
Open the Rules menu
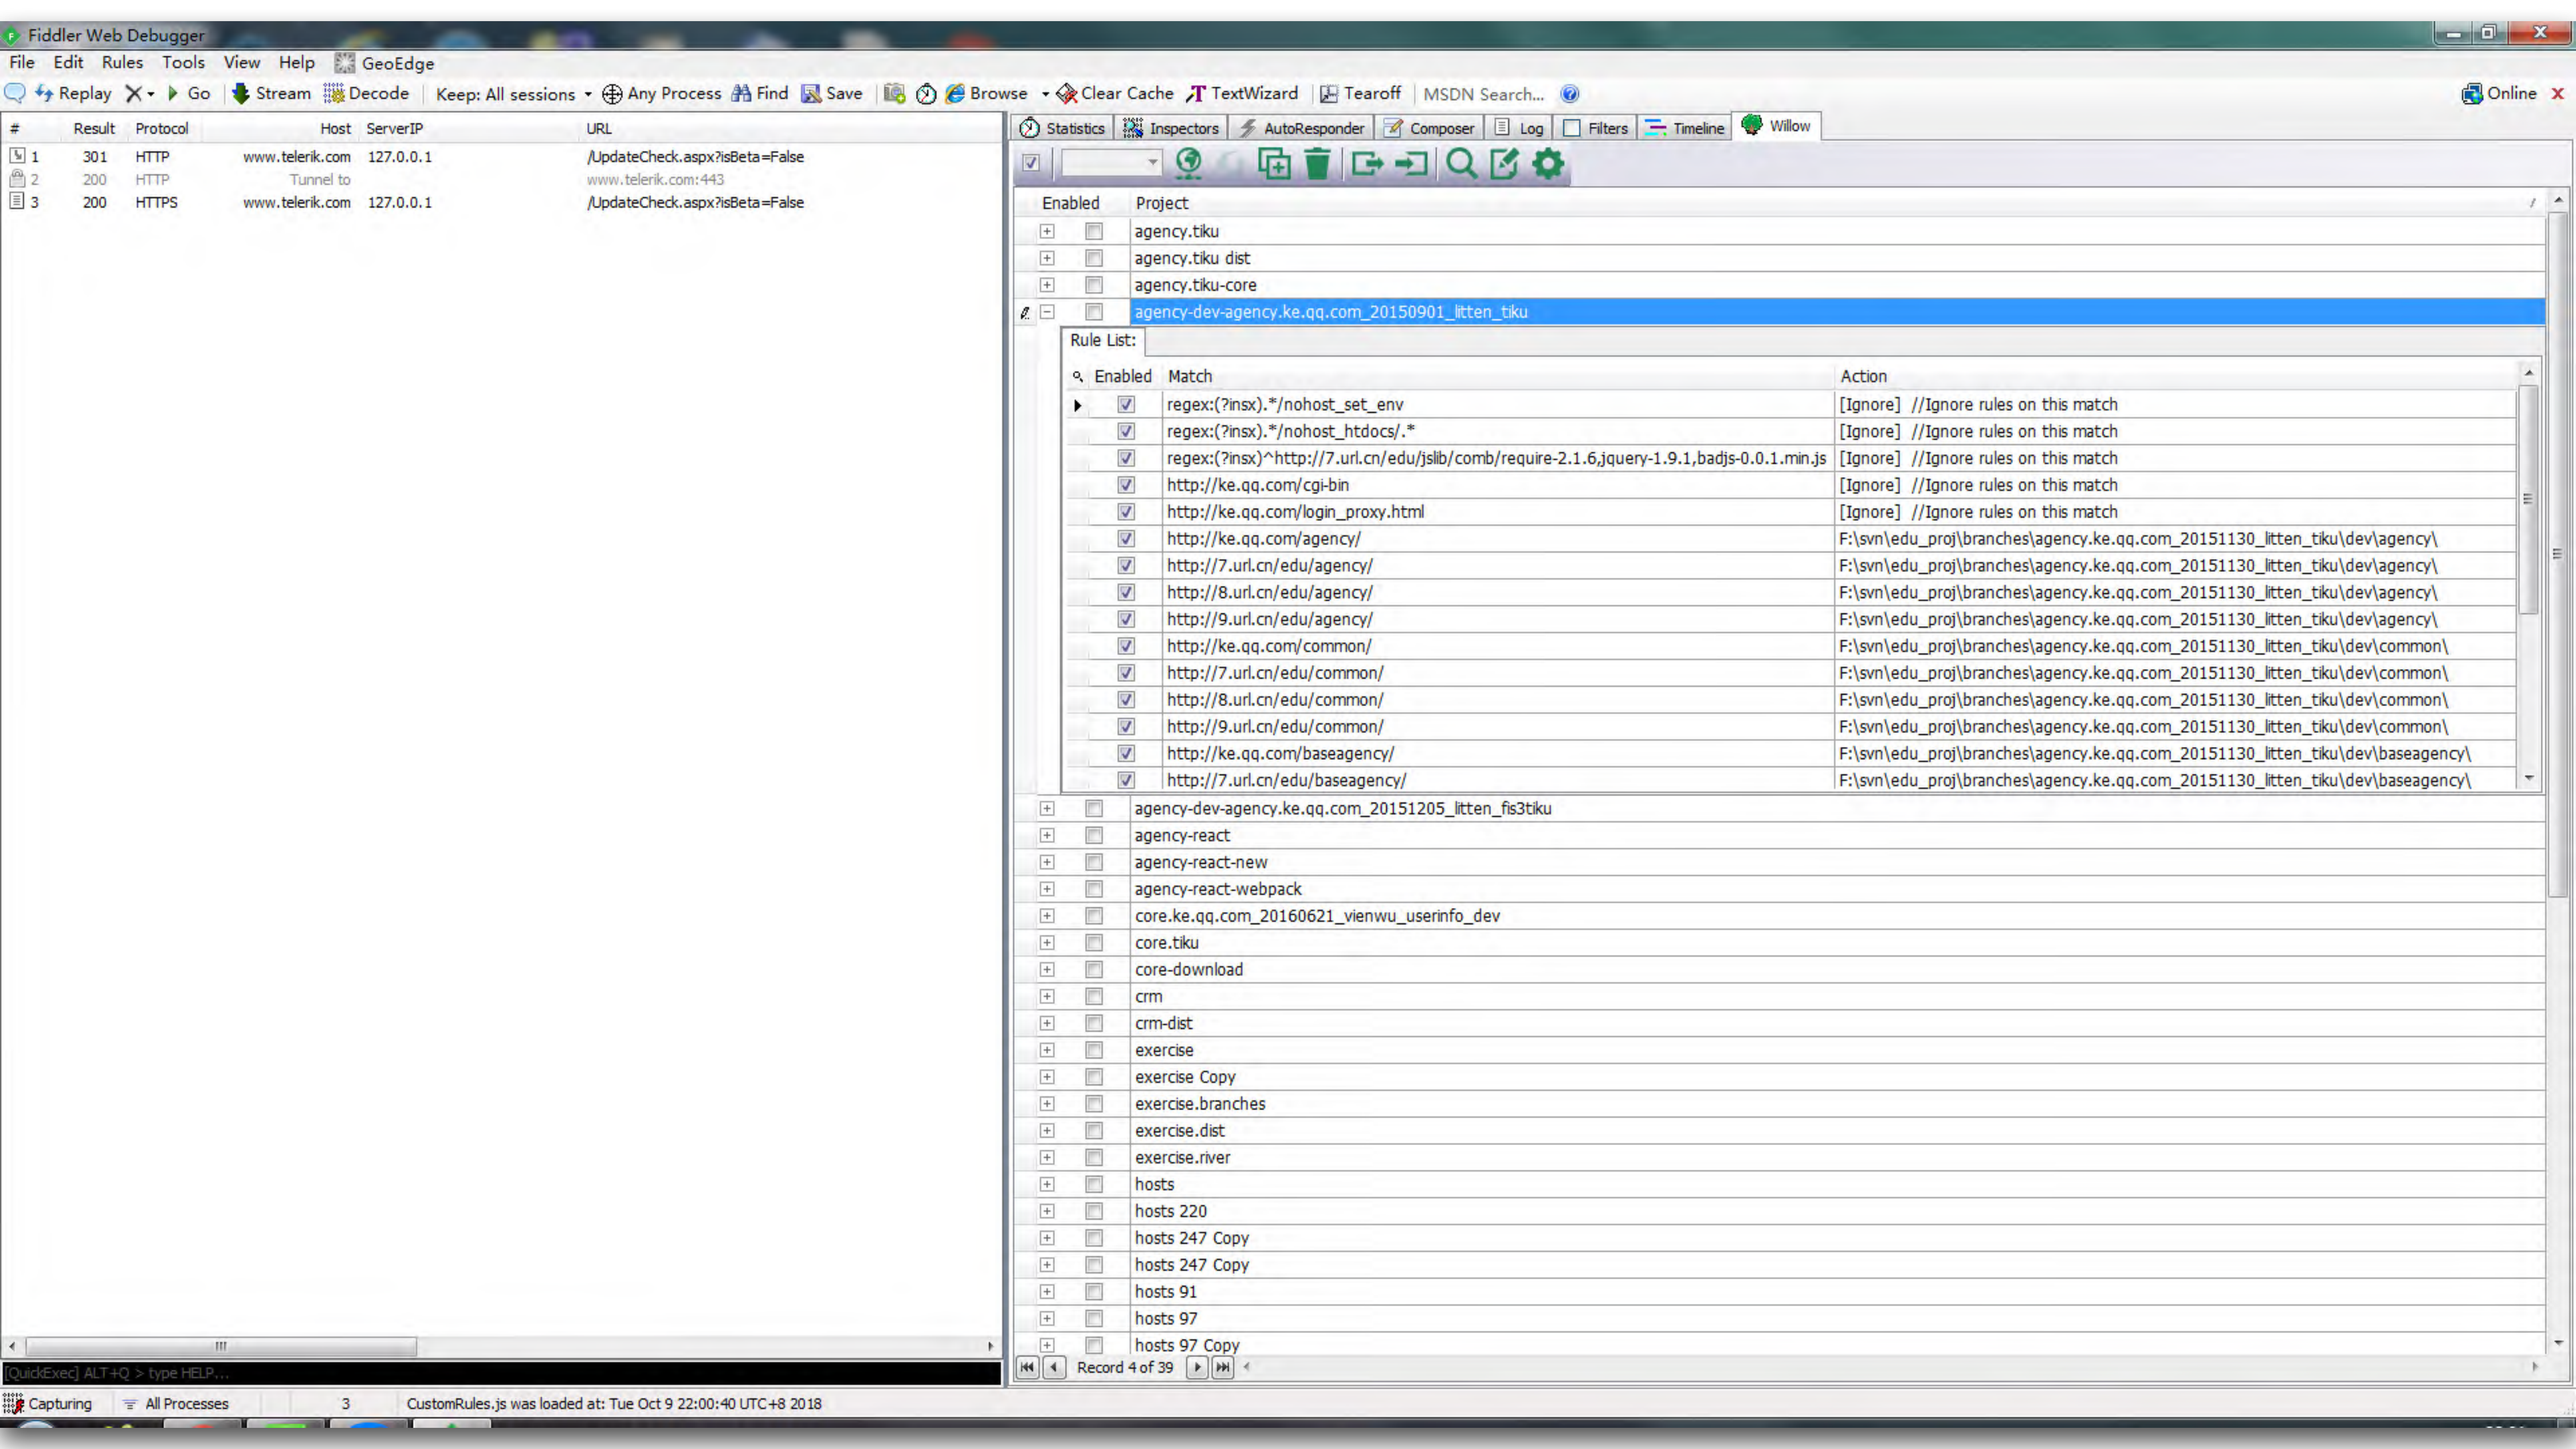[x=121, y=62]
